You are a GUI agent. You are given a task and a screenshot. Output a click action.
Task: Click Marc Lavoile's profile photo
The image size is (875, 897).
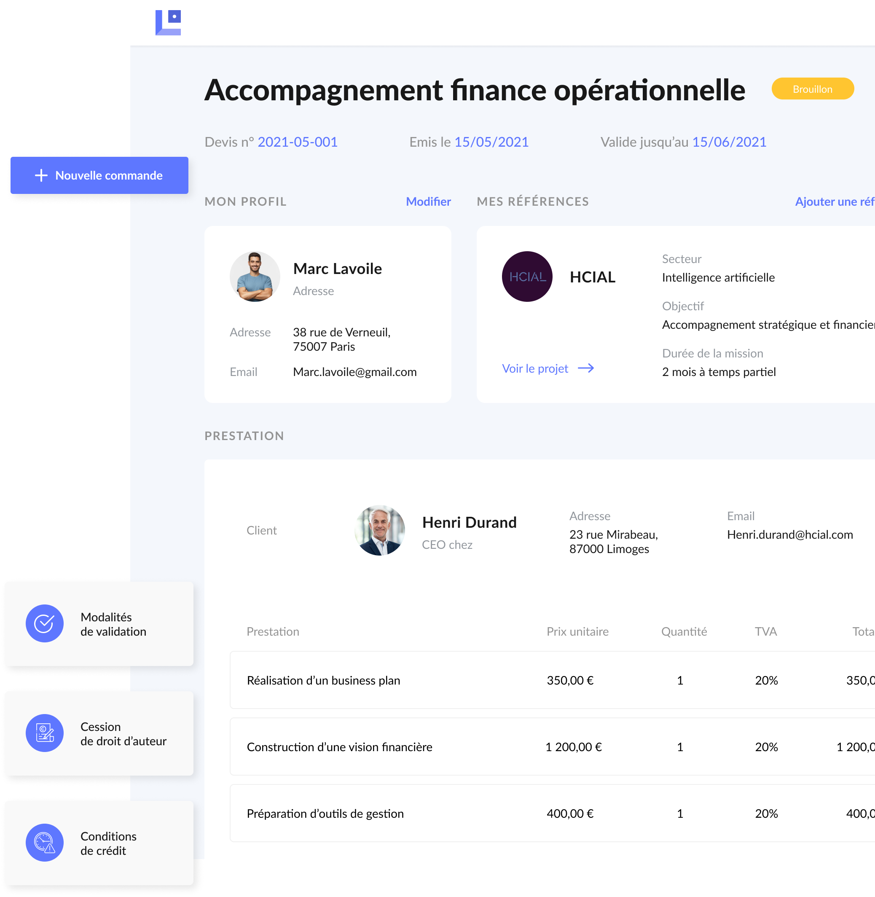click(255, 277)
